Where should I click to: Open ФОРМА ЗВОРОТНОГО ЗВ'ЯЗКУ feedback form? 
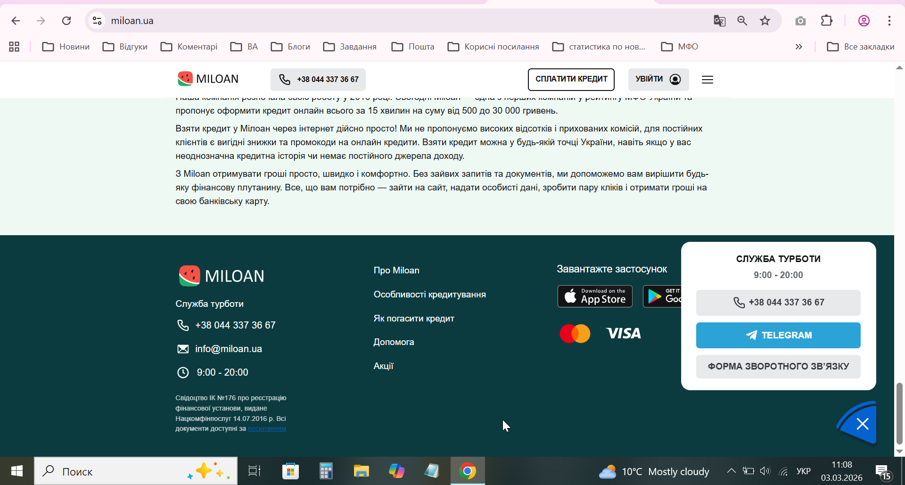778,366
